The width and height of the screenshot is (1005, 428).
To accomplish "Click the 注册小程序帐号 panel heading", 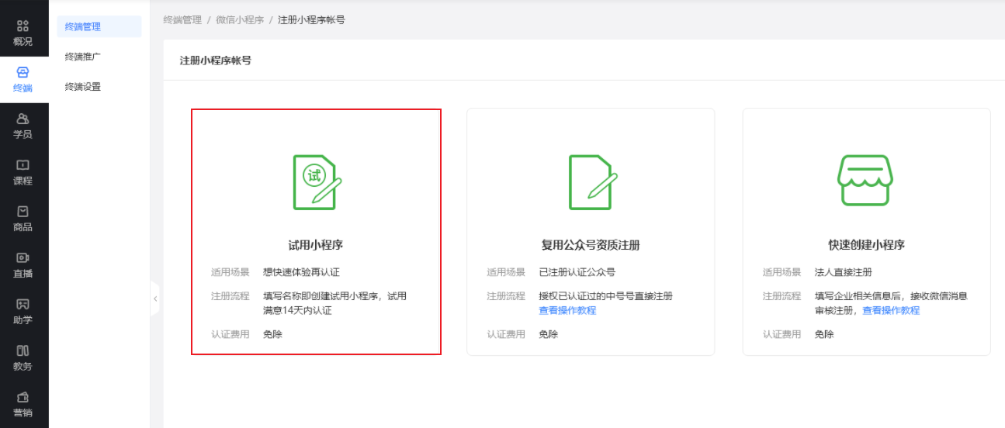I will (216, 60).
